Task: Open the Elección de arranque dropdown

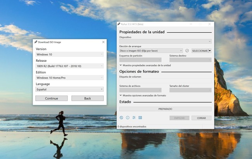Action: tap(151, 51)
